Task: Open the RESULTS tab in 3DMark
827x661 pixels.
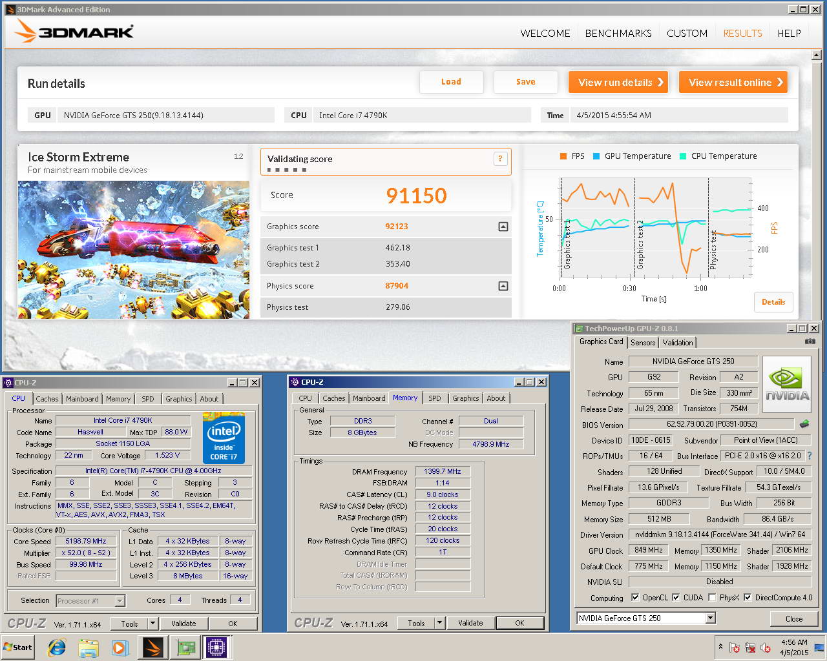Action: (742, 34)
